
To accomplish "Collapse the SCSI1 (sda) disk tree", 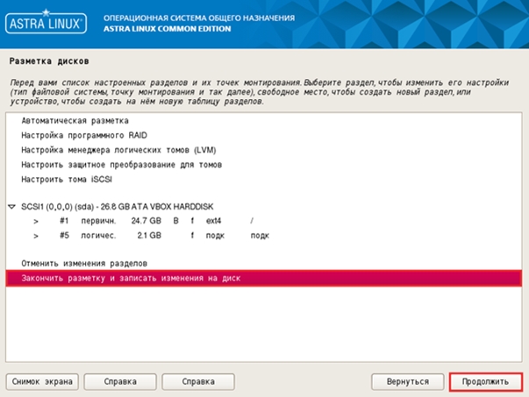I will tap(11, 206).
